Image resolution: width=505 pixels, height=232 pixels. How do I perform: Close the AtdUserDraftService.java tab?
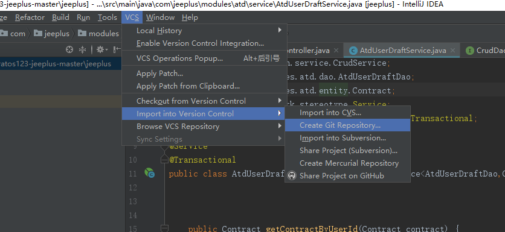452,51
